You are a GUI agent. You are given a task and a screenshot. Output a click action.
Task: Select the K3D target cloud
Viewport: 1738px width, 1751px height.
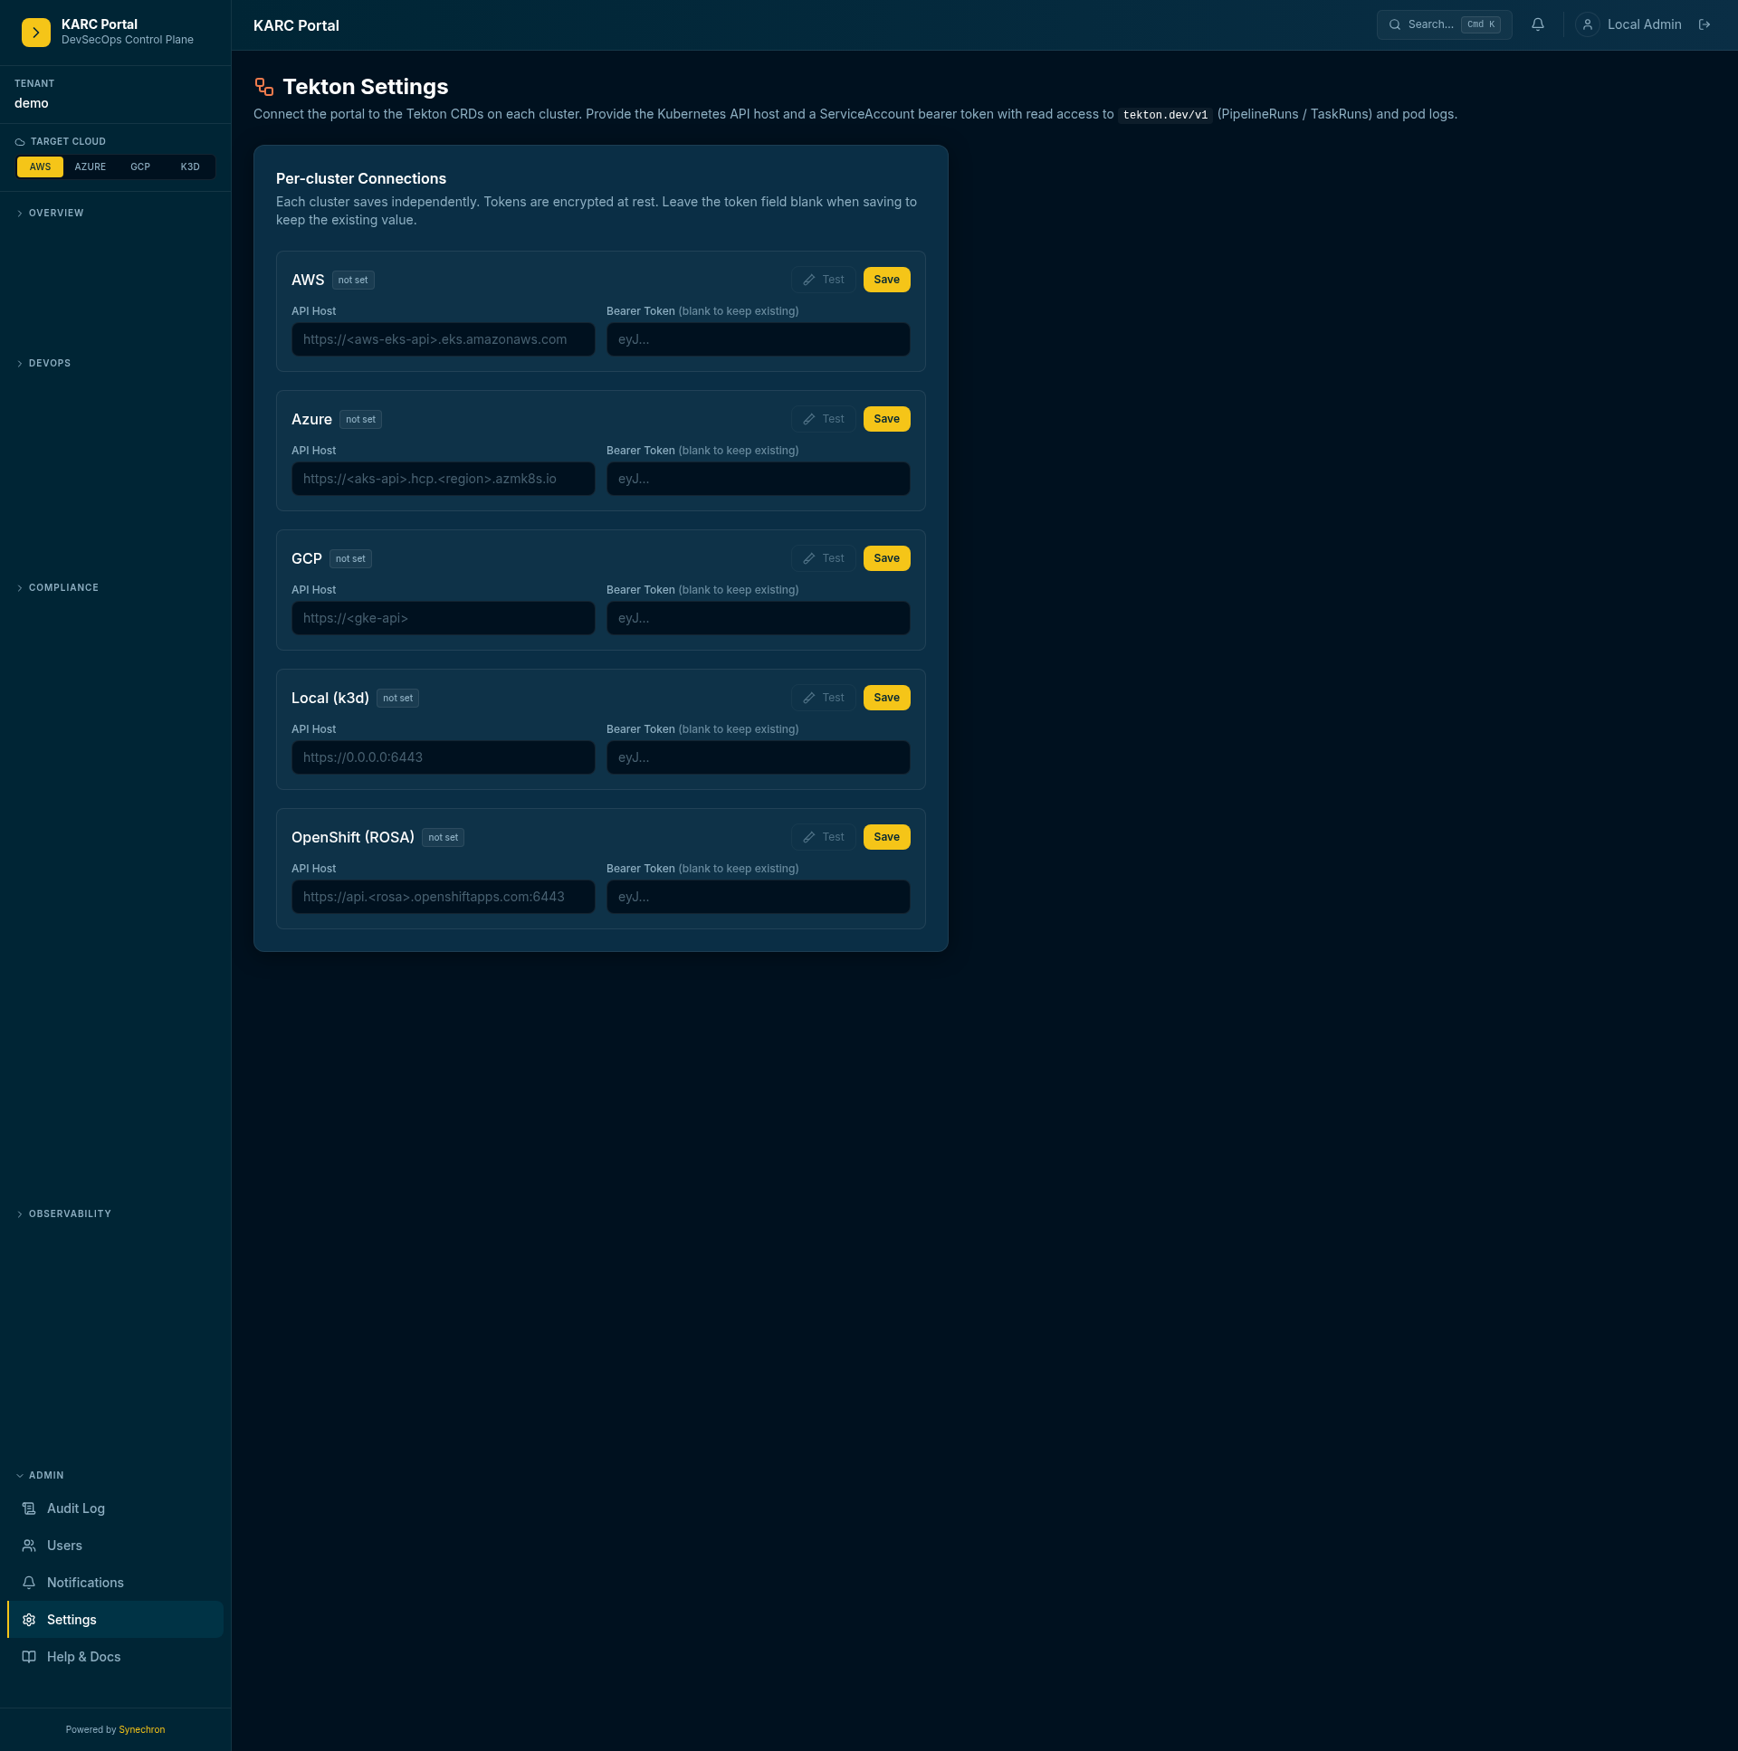click(189, 167)
